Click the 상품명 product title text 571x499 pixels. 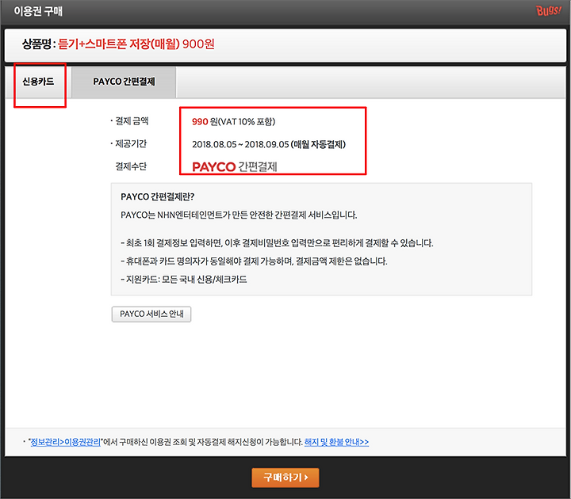(x=118, y=44)
